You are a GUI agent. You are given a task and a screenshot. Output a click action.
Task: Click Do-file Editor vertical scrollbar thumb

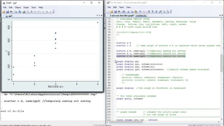coord(222,63)
